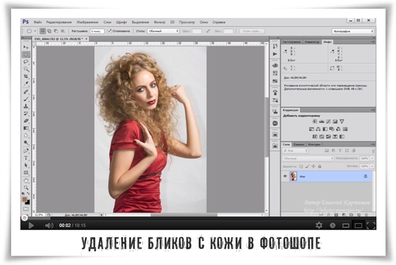This screenshot has width=396, height=265.
Task: Click the foreground color swatch
Action: (25, 199)
